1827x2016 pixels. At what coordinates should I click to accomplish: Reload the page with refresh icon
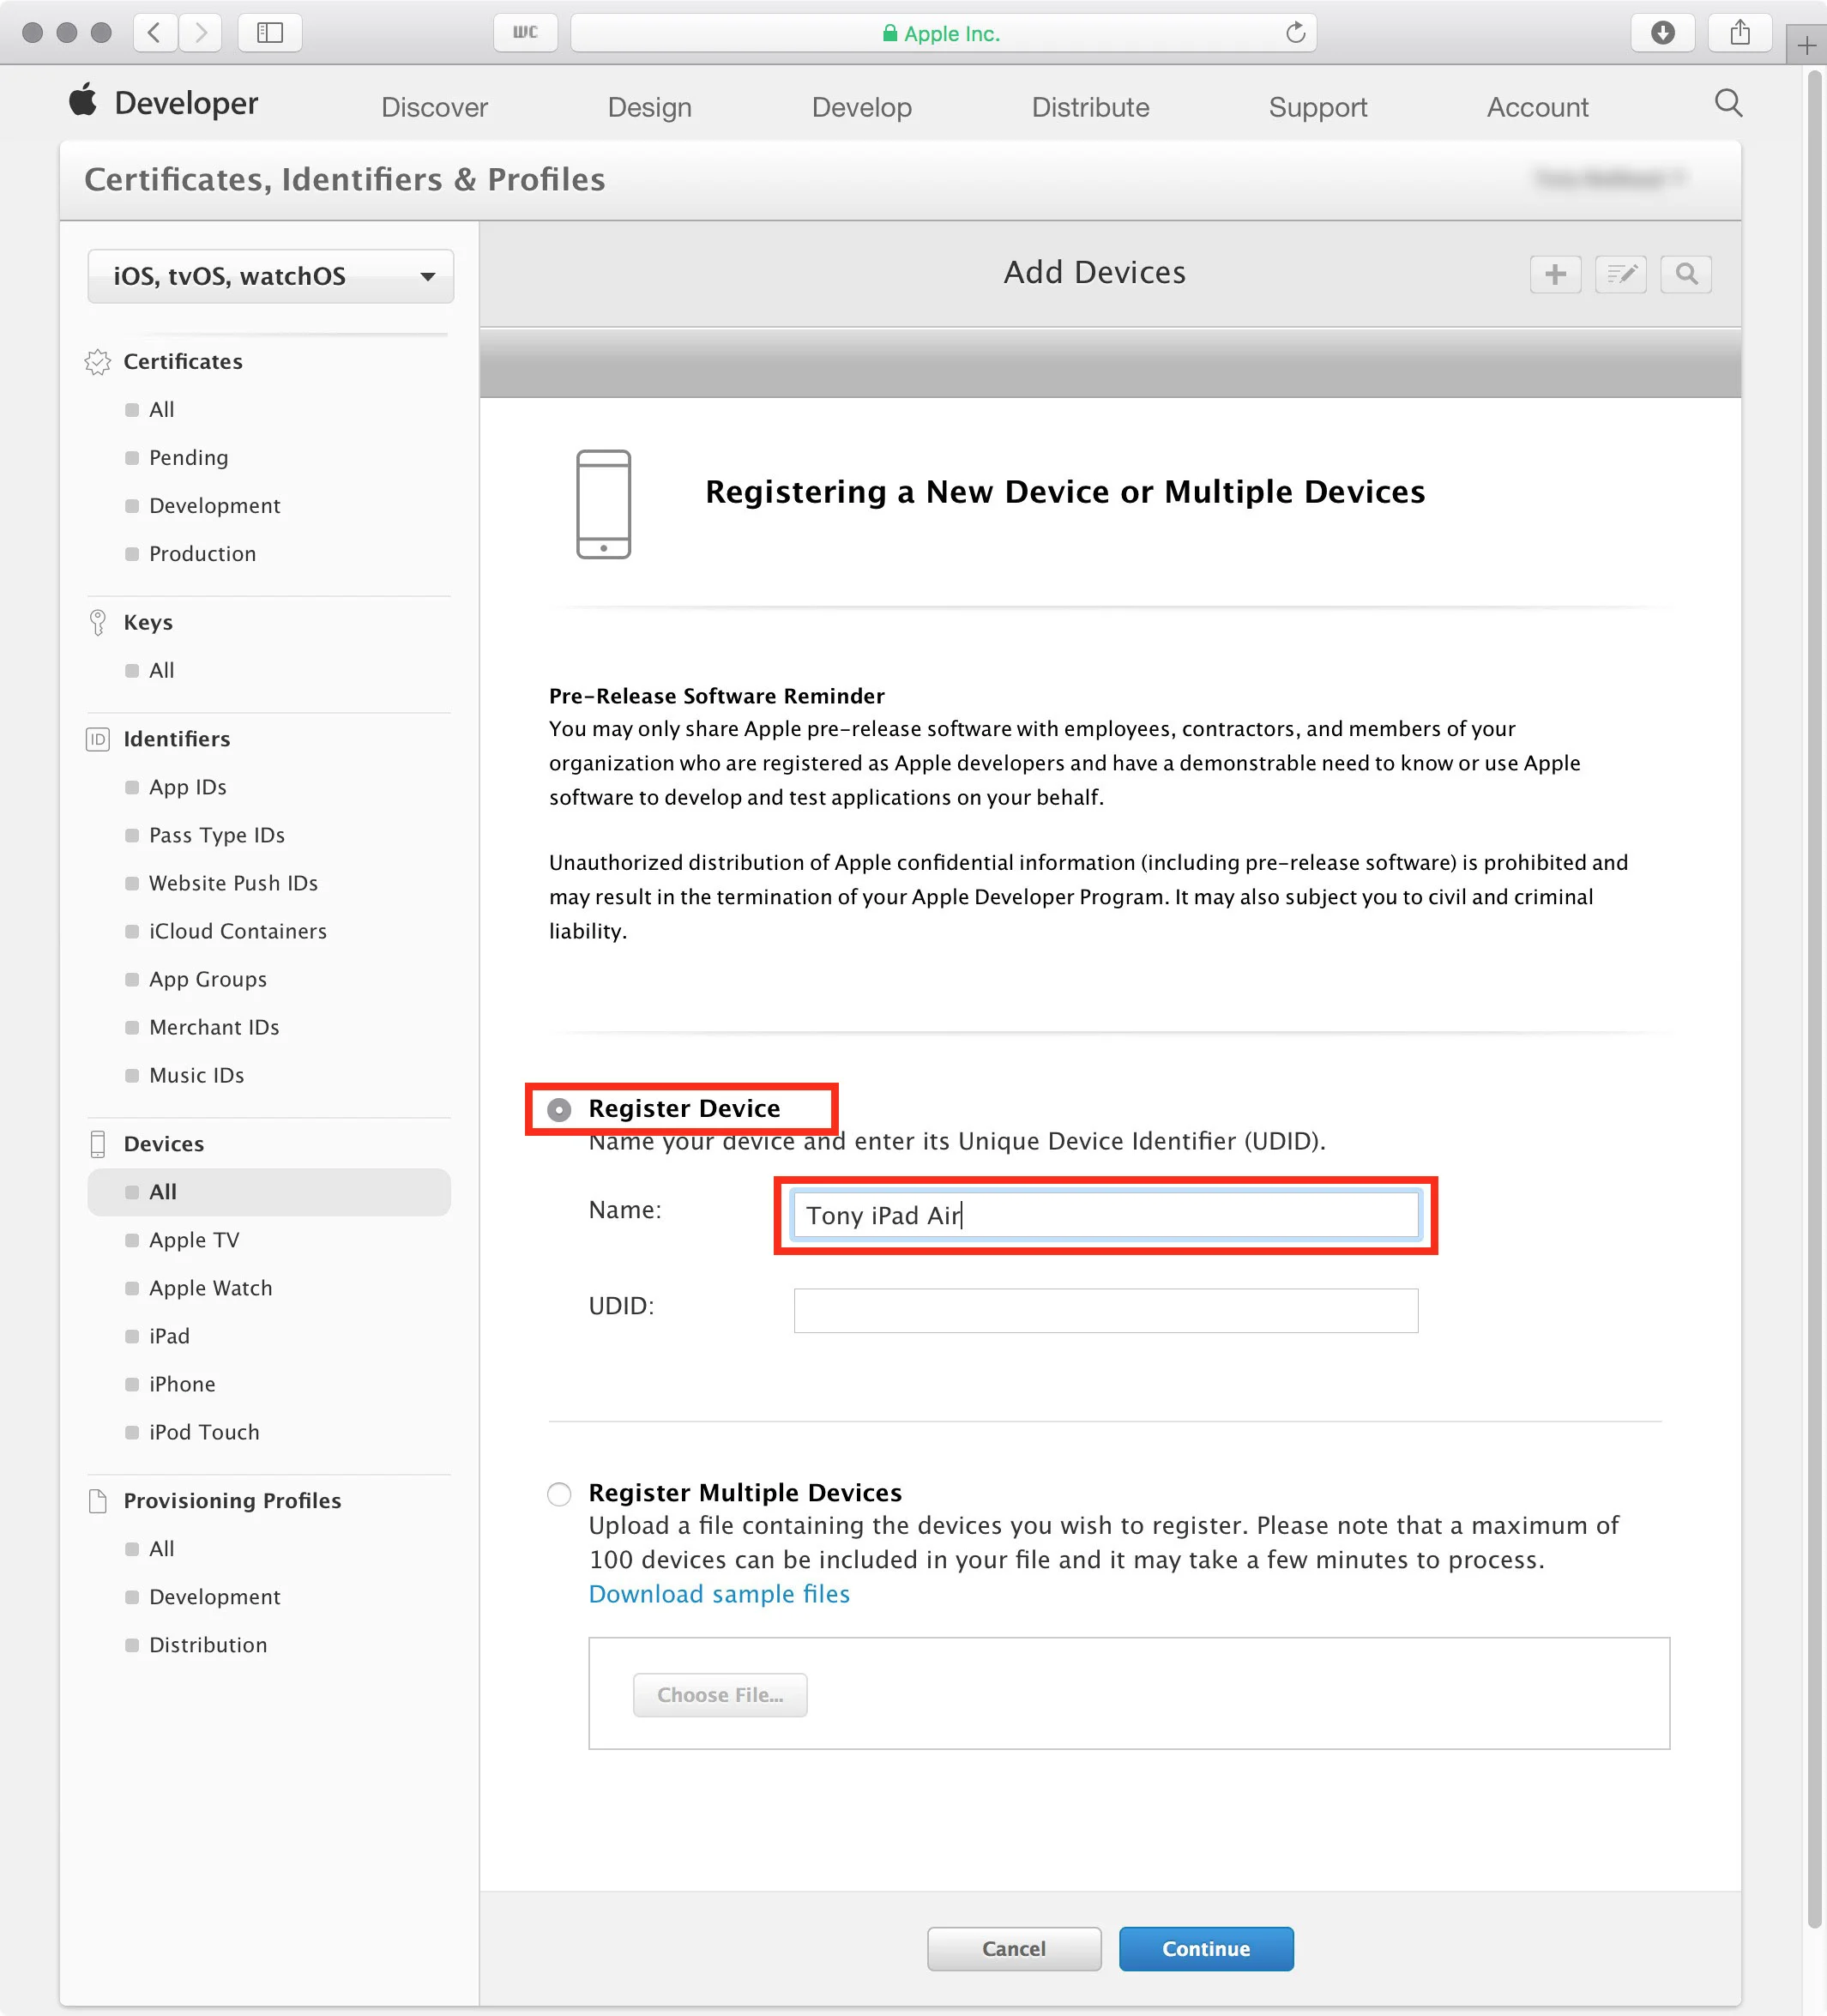(1295, 33)
